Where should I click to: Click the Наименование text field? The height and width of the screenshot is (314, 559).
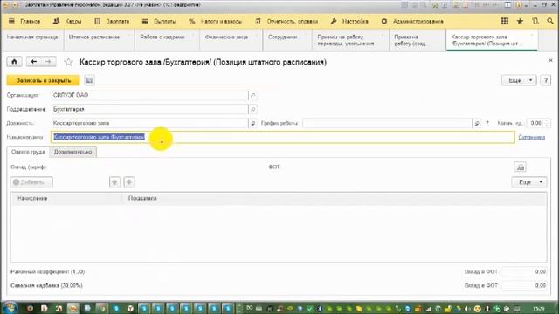(283, 137)
